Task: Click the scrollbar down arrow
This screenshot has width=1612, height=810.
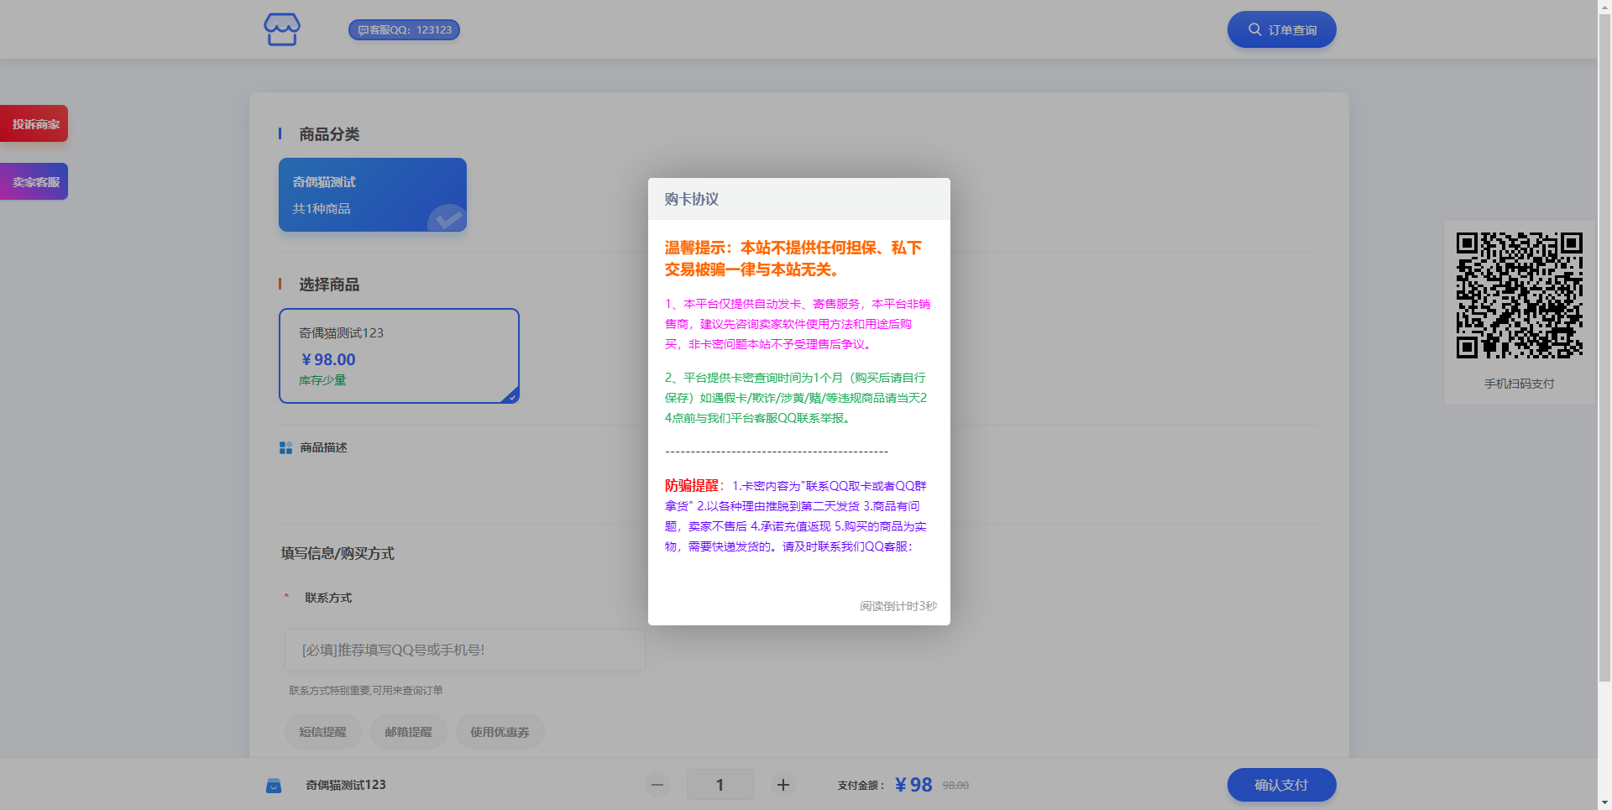Action: 1604,803
